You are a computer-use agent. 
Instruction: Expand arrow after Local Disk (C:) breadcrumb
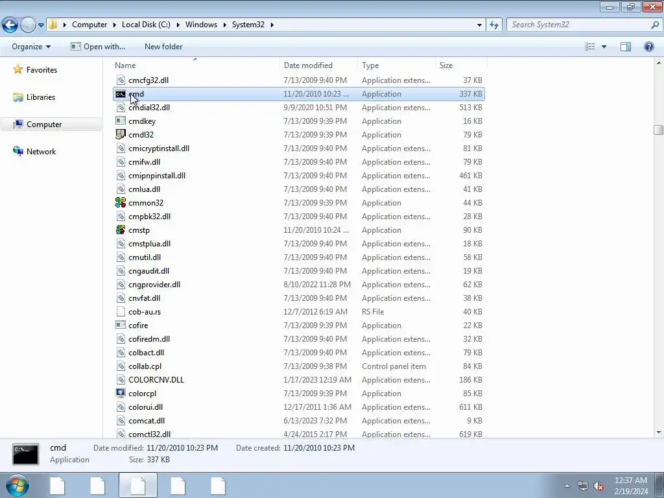coord(178,25)
